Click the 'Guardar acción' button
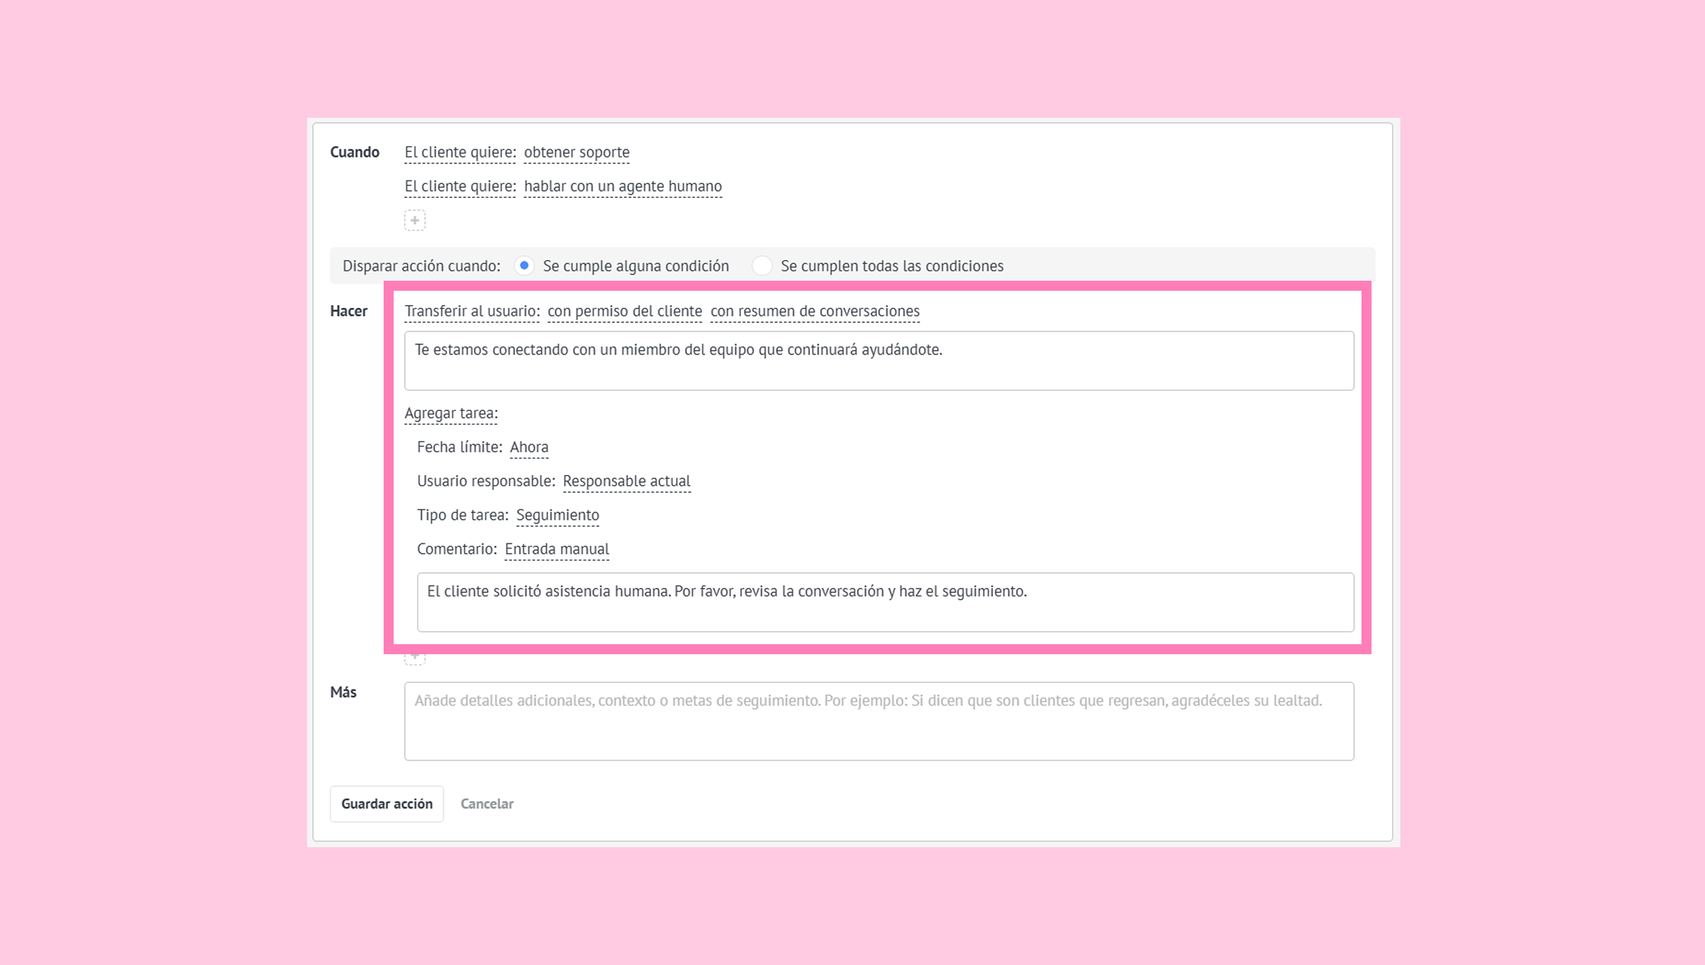Image resolution: width=1705 pixels, height=965 pixels. pyautogui.click(x=387, y=804)
